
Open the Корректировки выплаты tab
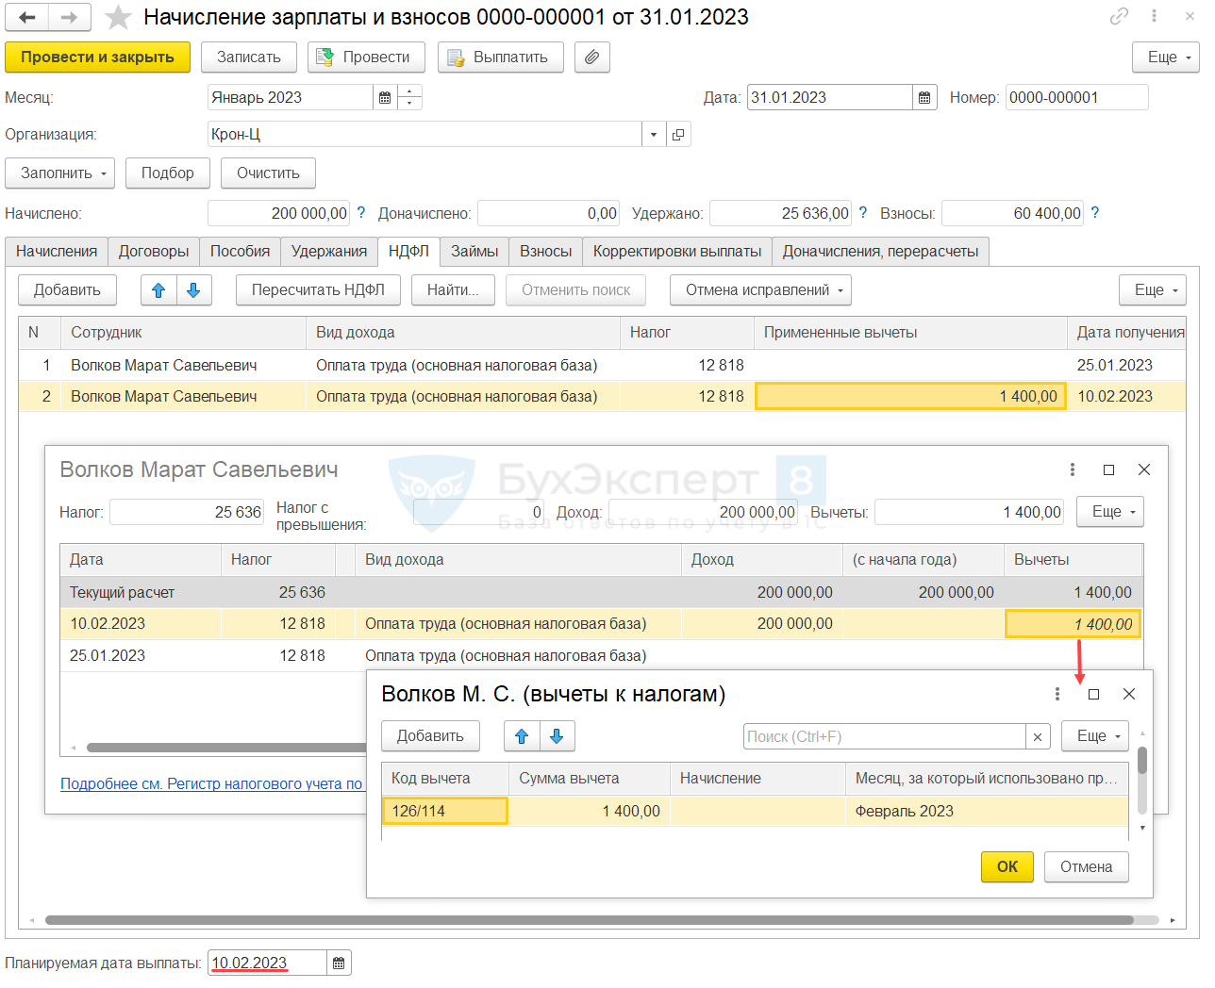pyautogui.click(x=677, y=251)
